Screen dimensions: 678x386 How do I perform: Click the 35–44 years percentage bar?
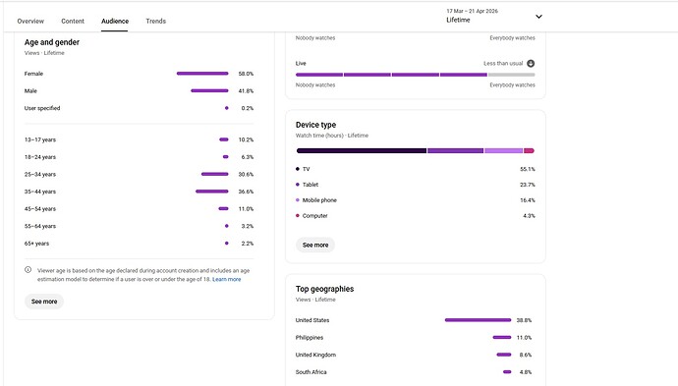(212, 192)
